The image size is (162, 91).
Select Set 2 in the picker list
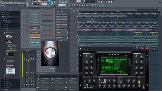[62, 22]
